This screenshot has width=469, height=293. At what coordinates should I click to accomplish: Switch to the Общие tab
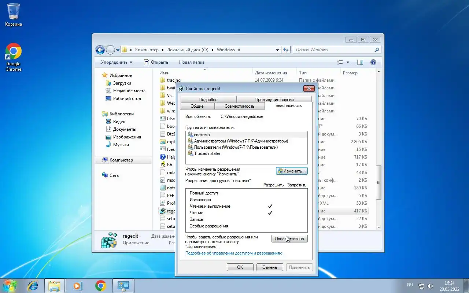197,106
